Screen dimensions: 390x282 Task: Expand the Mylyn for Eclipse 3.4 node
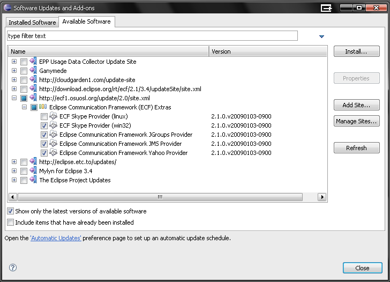click(14, 170)
